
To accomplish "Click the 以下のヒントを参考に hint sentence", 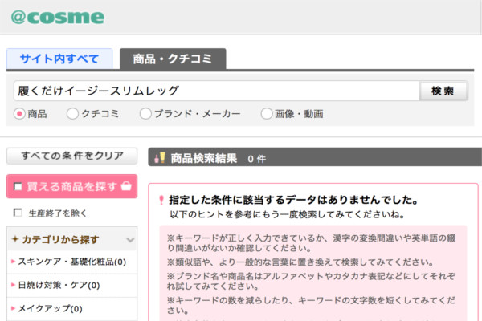I will 287,214.
